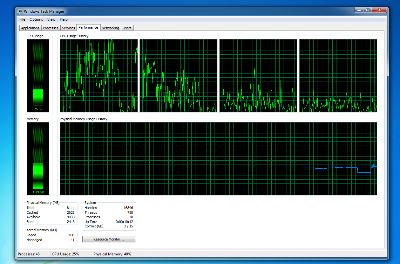Click the Total memory value 8111

tap(71, 208)
